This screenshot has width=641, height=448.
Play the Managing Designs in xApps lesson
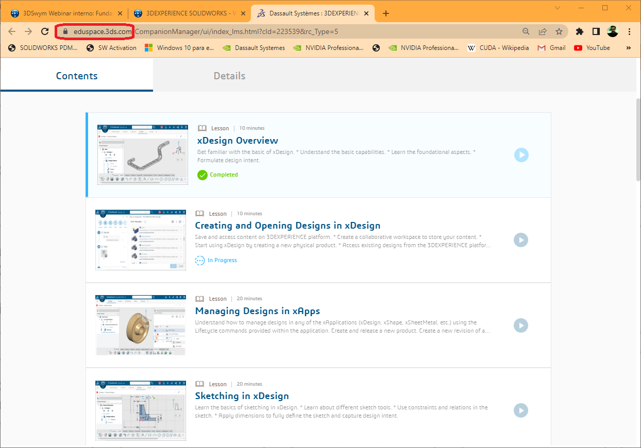coord(521,325)
